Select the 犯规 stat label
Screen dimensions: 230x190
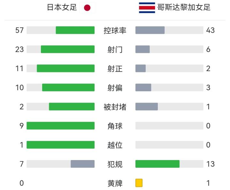pyautogui.click(x=115, y=164)
